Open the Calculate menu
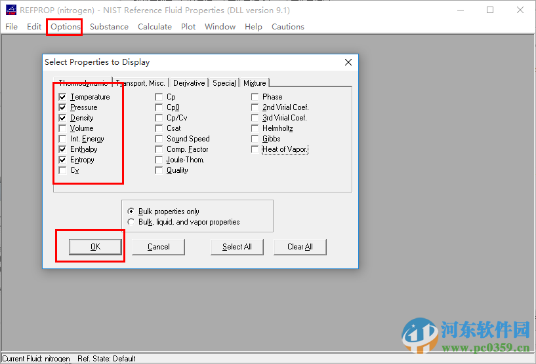The height and width of the screenshot is (364, 536). [x=155, y=27]
